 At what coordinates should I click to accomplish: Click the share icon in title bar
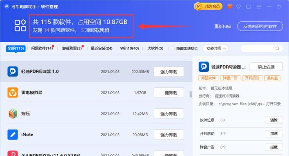(x=249, y=7)
